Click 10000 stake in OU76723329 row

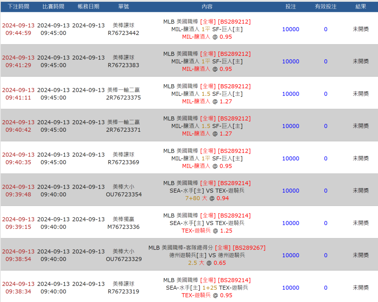[290, 255]
